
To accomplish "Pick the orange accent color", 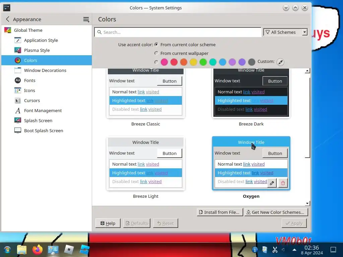I will tap(184, 62).
